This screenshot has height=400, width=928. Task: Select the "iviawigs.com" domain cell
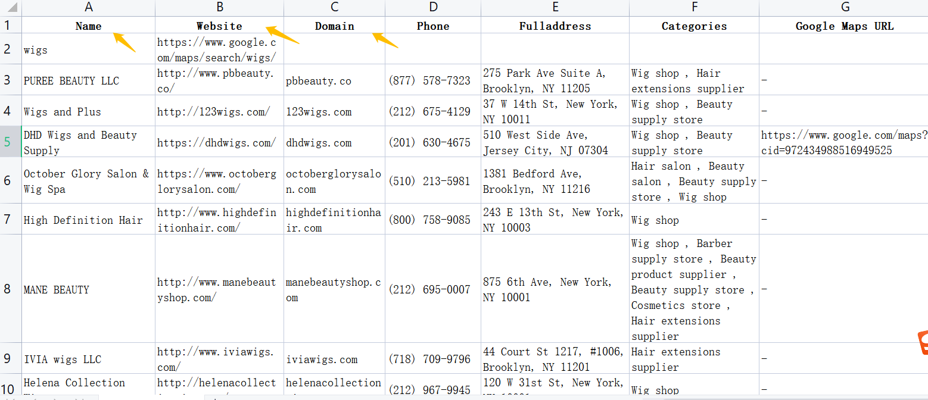pos(335,358)
